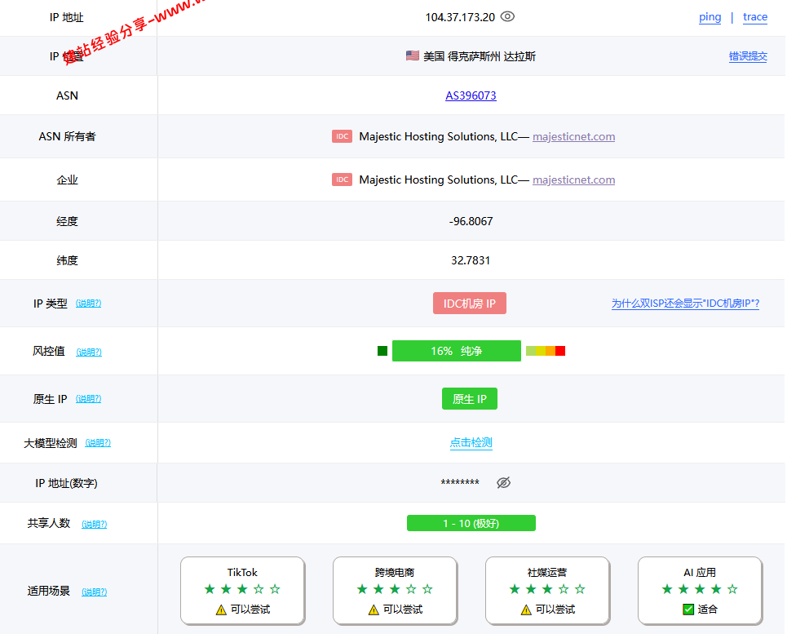Click fourth star in 跨境电商 rating
Image resolution: width=787 pixels, height=634 pixels.
[411, 589]
